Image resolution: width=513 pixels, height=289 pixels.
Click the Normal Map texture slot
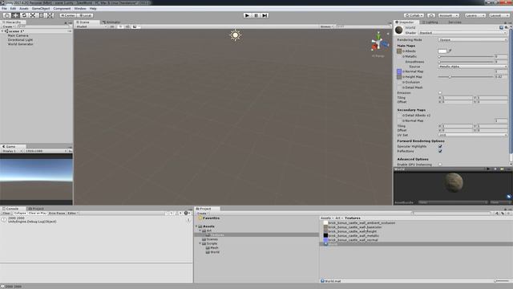click(x=399, y=71)
